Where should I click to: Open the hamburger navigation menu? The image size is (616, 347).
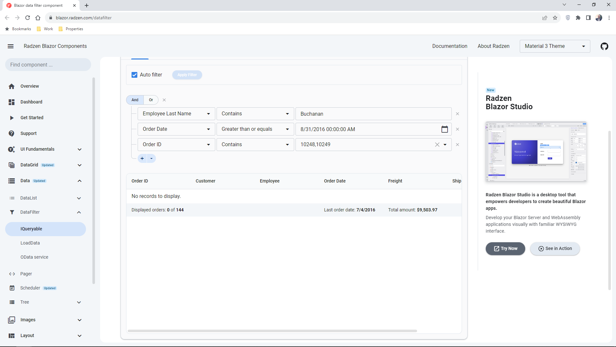point(11,46)
